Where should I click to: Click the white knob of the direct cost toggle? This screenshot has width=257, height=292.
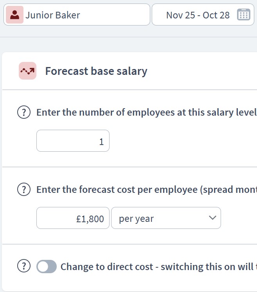[x=43, y=267]
